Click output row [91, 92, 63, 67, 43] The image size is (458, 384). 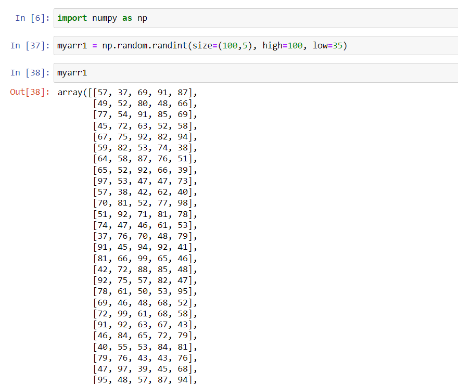pyautogui.click(x=145, y=325)
